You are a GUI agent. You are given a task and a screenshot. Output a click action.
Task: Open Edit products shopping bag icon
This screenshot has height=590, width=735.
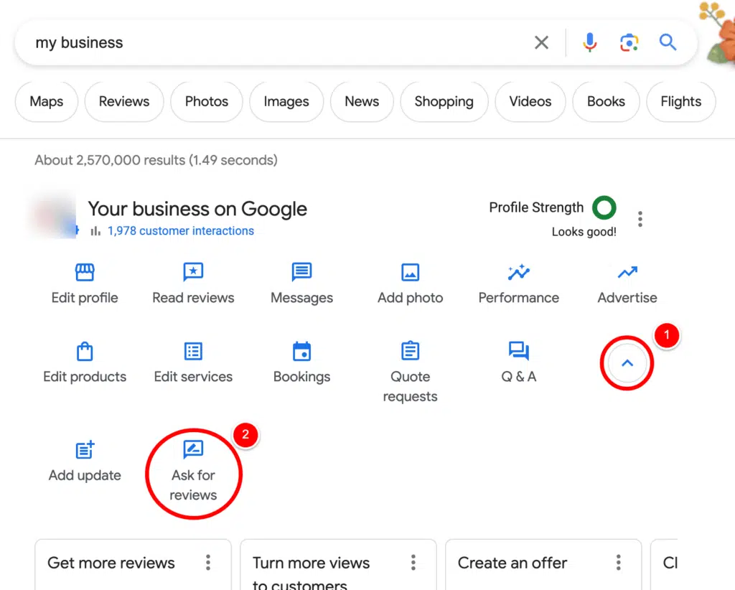click(85, 352)
